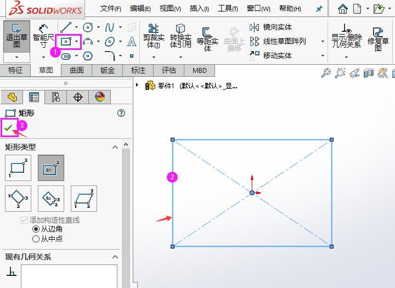Select the Text (A) sketch tool
Screen dimensions: 395x288
pyautogui.click(x=132, y=41)
